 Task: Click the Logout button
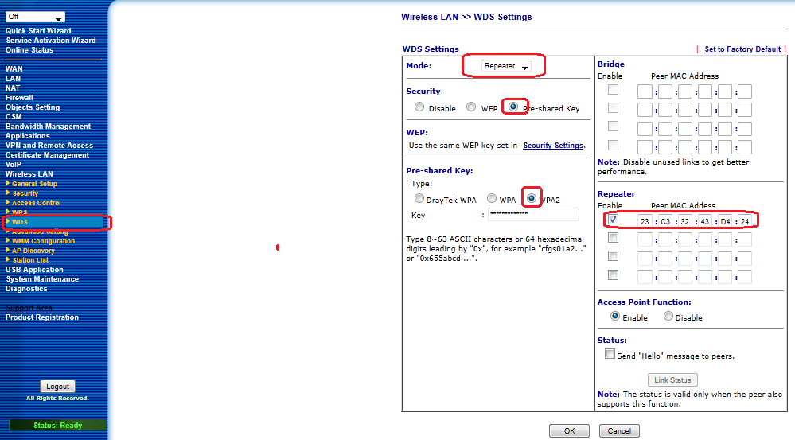[57, 386]
